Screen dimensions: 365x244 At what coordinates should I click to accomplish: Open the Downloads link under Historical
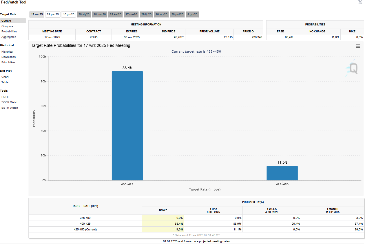point(8,57)
